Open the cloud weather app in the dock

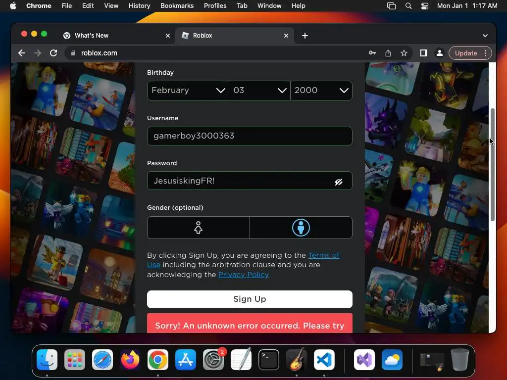coord(392,360)
